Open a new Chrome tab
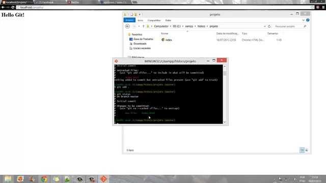 [135, 2]
